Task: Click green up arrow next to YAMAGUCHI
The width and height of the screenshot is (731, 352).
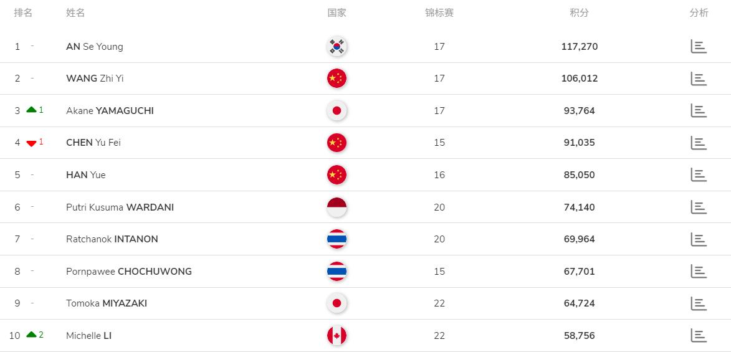Action: [x=32, y=110]
